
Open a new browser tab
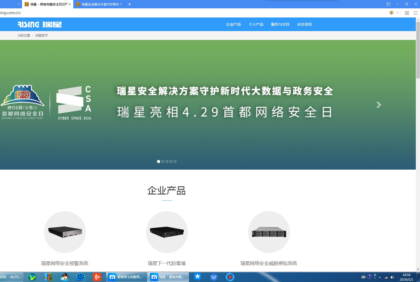tap(130, 4)
